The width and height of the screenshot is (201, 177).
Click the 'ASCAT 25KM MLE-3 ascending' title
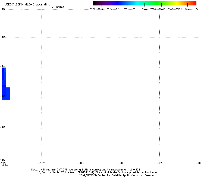pyautogui.click(x=28, y=4)
